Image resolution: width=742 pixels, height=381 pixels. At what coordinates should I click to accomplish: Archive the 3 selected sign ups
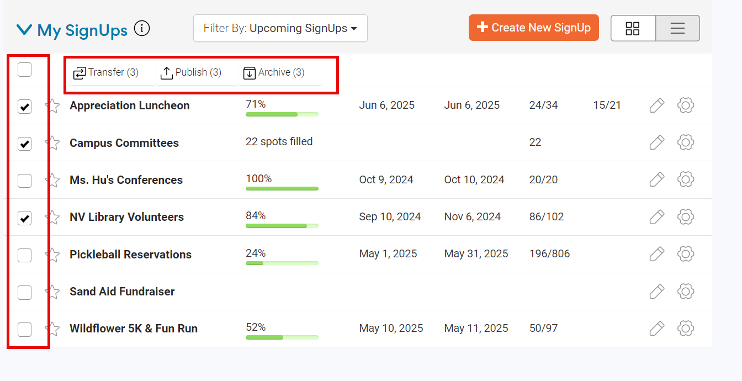click(x=274, y=72)
